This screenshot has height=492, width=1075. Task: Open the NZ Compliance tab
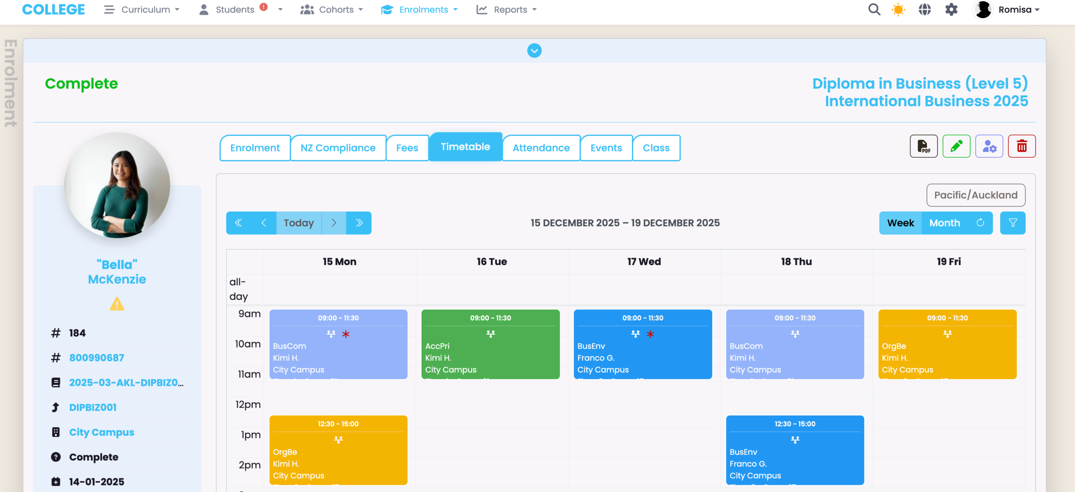point(338,148)
